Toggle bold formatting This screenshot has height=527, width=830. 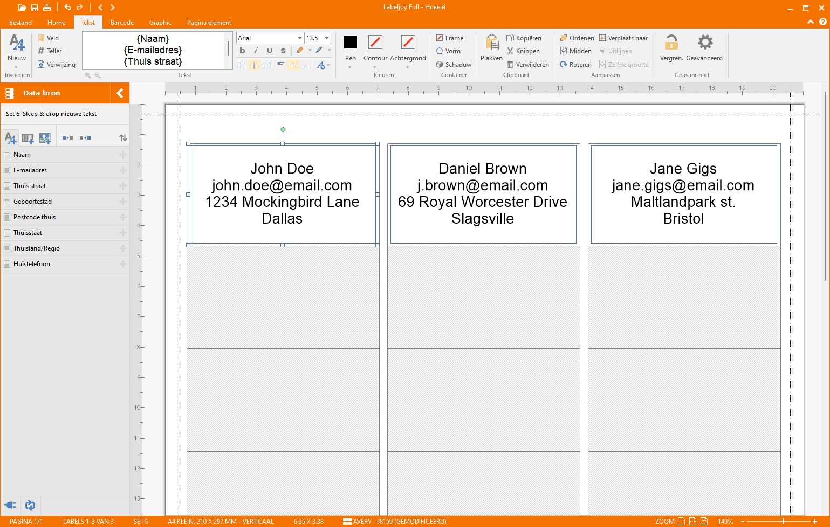coord(242,51)
